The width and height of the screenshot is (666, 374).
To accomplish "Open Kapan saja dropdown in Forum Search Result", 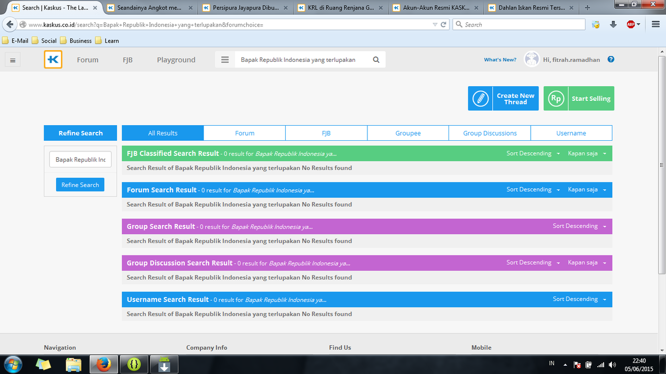I will [587, 190].
